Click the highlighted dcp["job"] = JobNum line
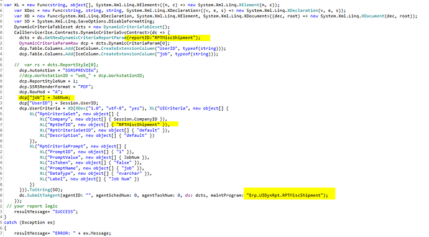The height and width of the screenshot is (237, 429). pyautogui.click(x=45, y=98)
